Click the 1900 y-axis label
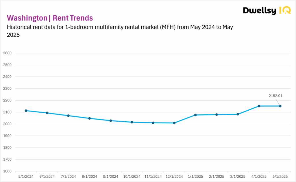Image resolution: width=296 pixels, height=182 pixels. click(x=7, y=136)
